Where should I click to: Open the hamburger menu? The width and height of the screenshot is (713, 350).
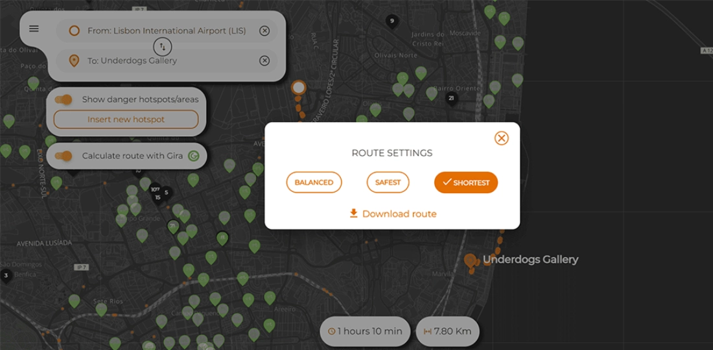[34, 29]
